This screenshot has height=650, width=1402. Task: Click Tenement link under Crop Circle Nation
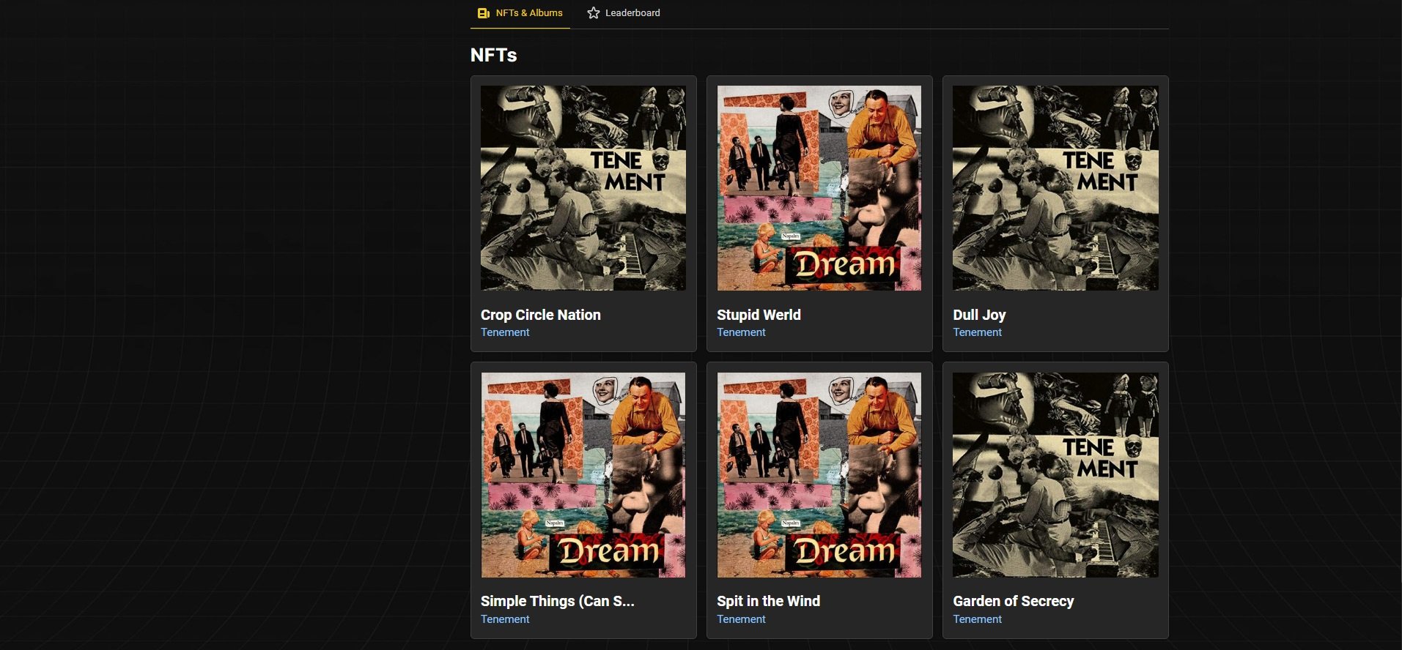click(x=505, y=332)
